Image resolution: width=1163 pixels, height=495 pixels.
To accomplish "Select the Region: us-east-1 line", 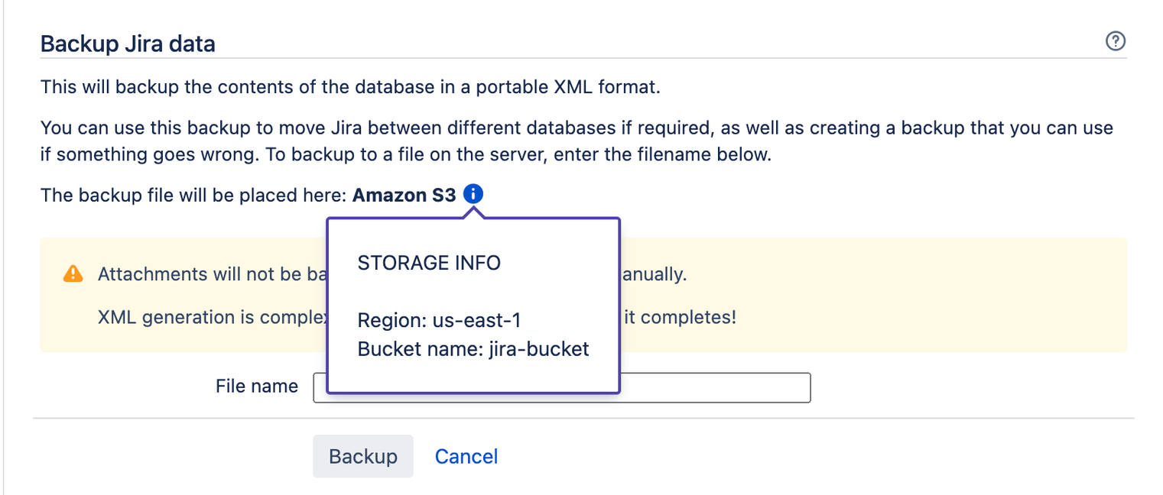I will 439,320.
